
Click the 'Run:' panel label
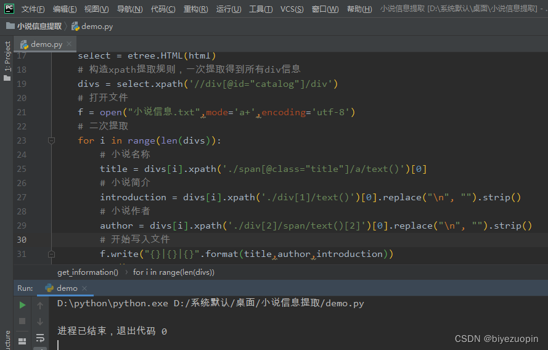click(x=25, y=288)
